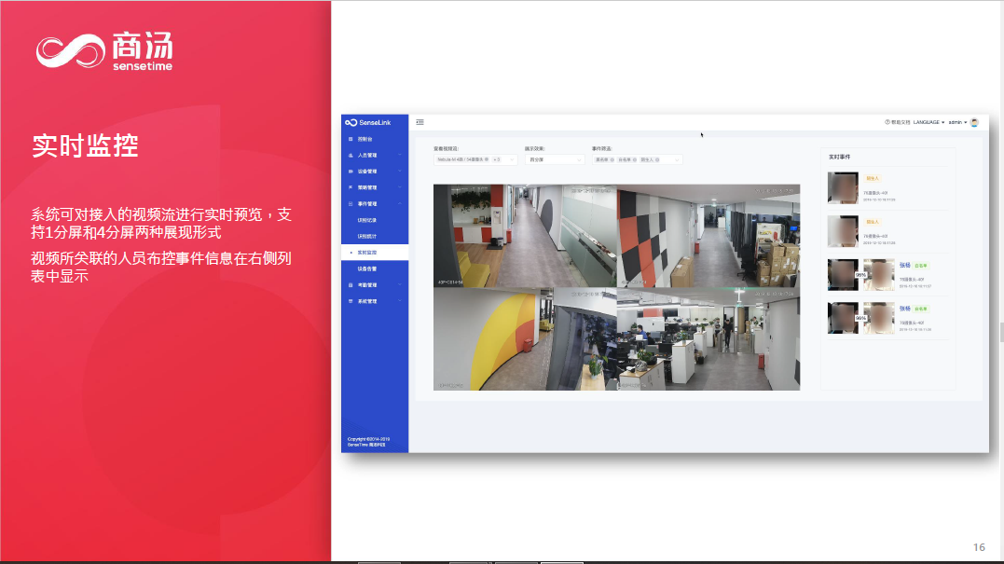The image size is (1004, 564).
Task: Click the help question-mark icon
Action: pos(887,122)
